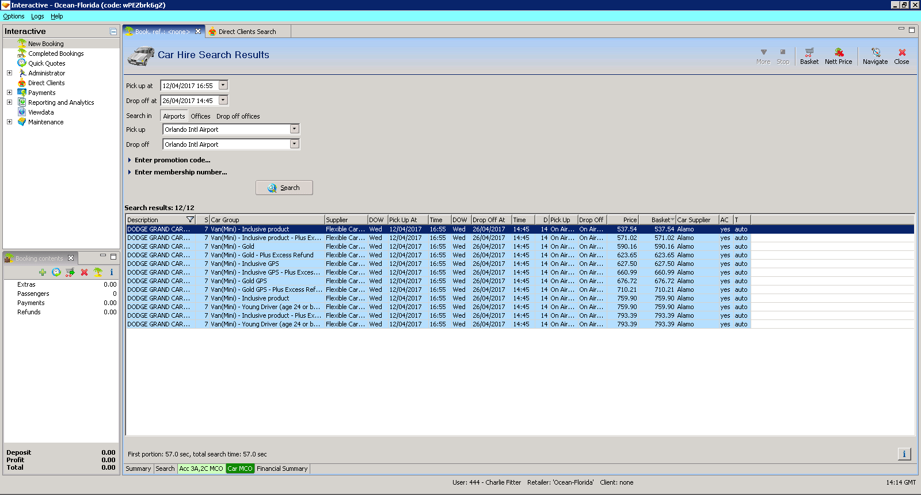Expand Enter promotion code section
The height and width of the screenshot is (495, 921).
coord(172,160)
